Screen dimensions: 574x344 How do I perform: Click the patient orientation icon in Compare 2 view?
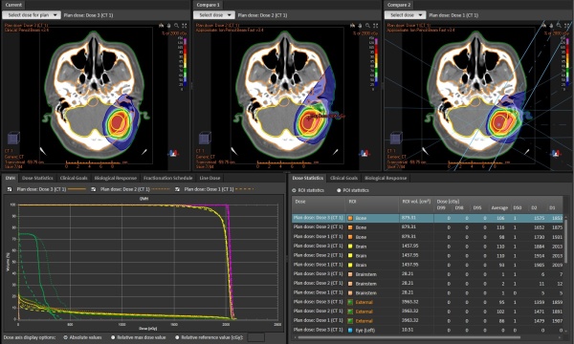point(555,153)
